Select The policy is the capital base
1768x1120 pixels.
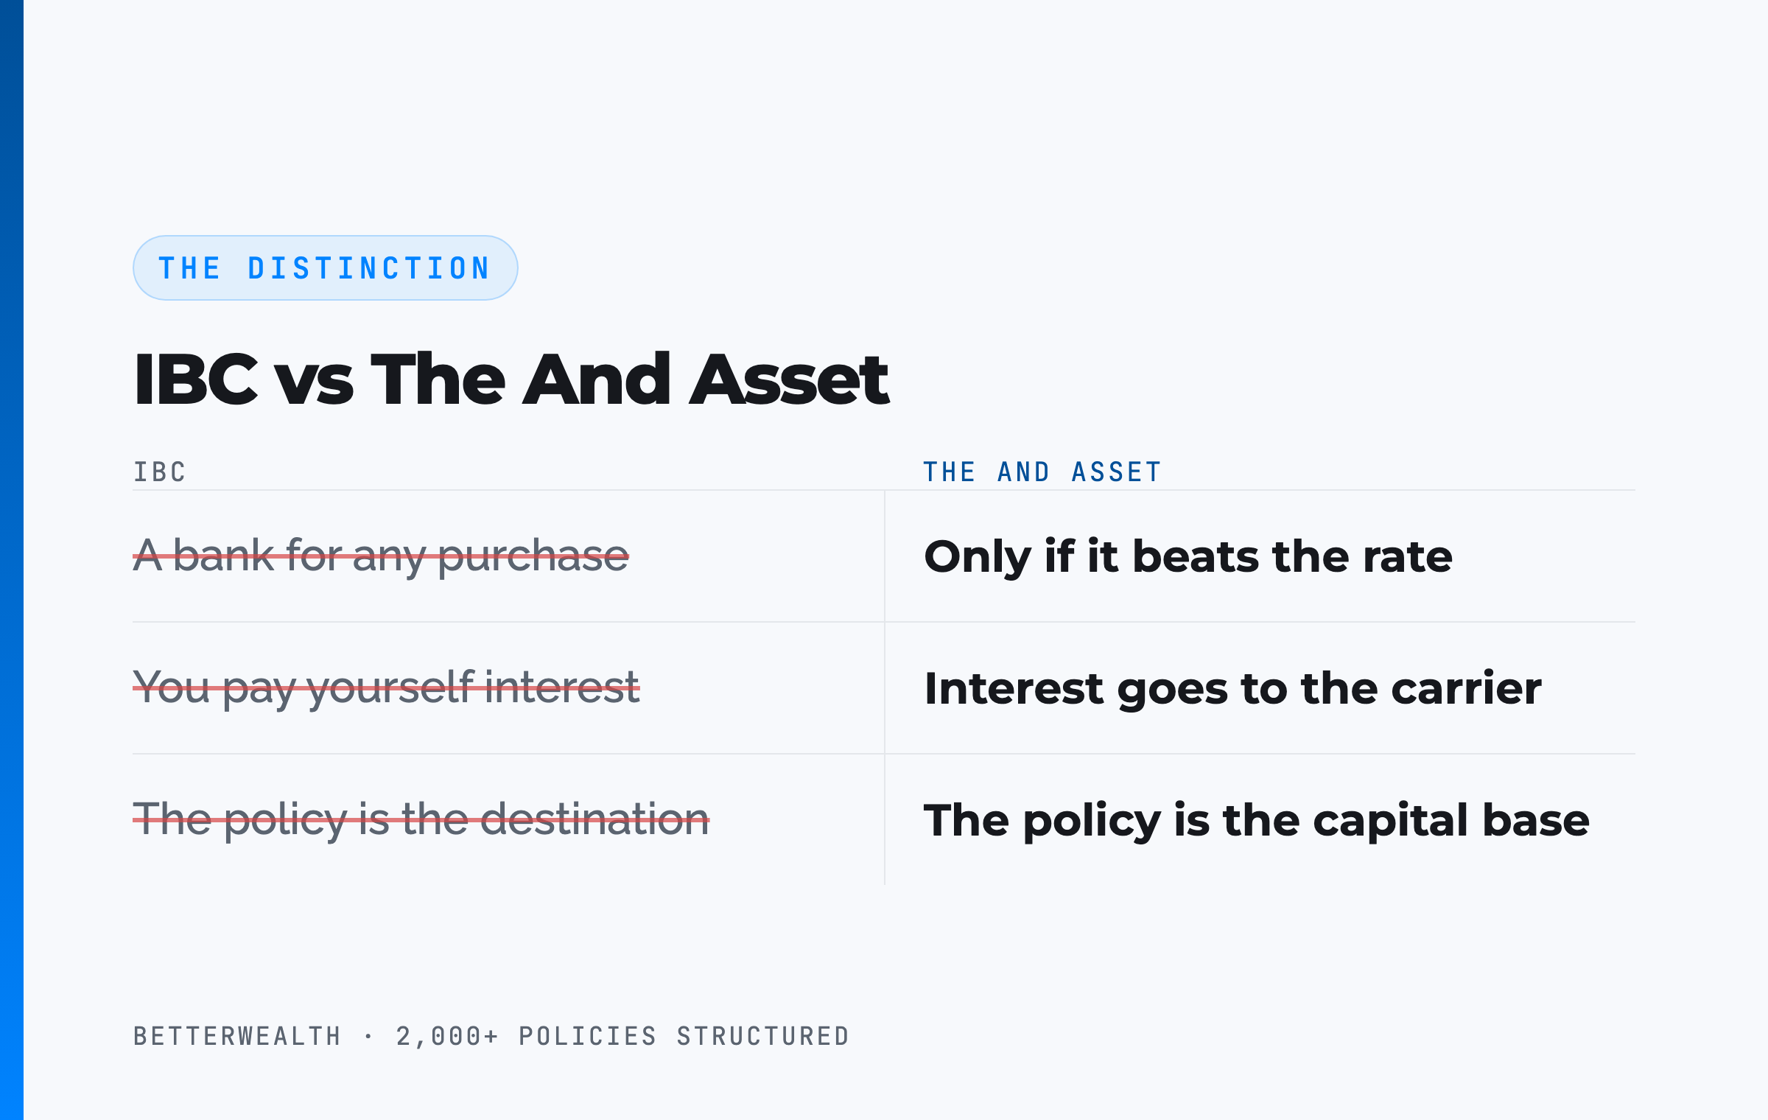[x=1257, y=820]
